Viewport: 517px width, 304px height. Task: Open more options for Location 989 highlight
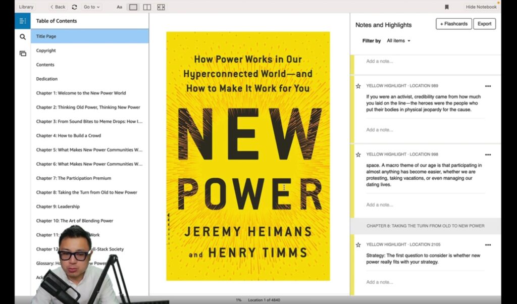tap(488, 86)
